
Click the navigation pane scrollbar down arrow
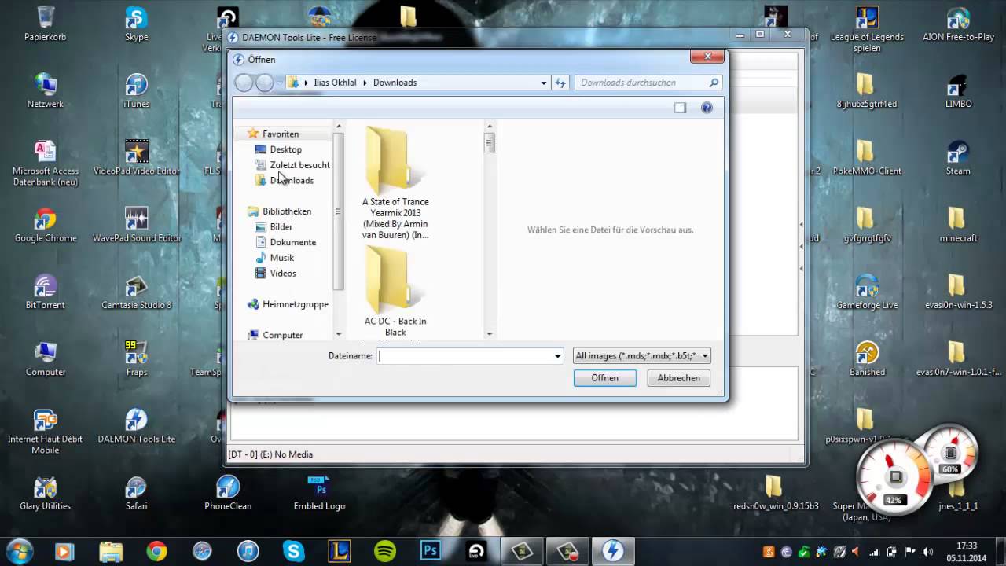click(x=339, y=334)
